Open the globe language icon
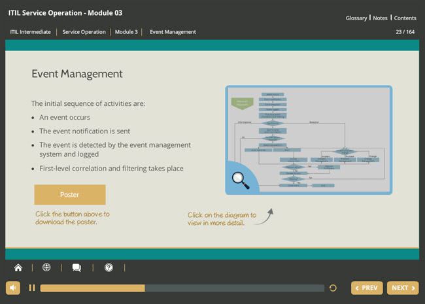425x304 pixels. (x=46, y=267)
